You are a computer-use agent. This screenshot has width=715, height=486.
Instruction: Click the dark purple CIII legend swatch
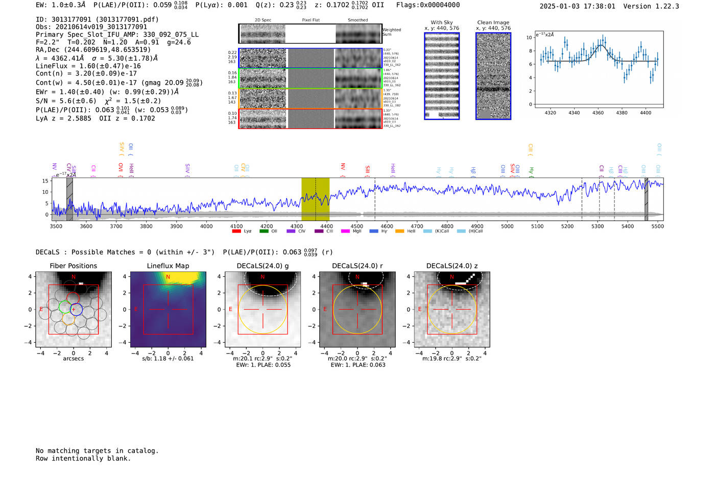point(319,231)
